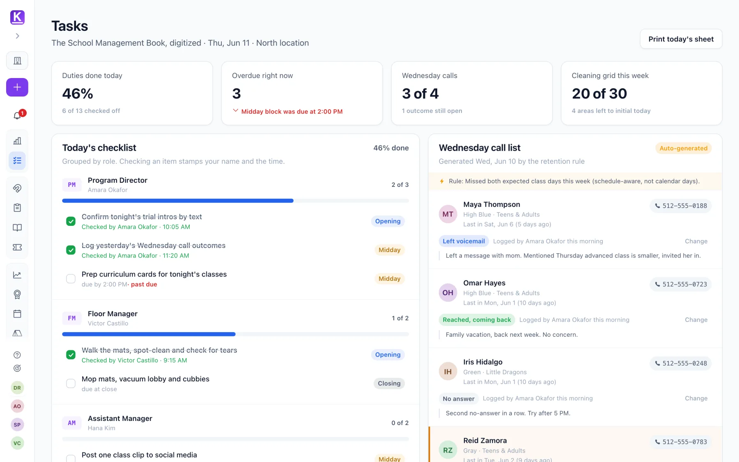The width and height of the screenshot is (739, 462).
Task: Open the bar chart dashboard icon
Action: tap(17, 141)
